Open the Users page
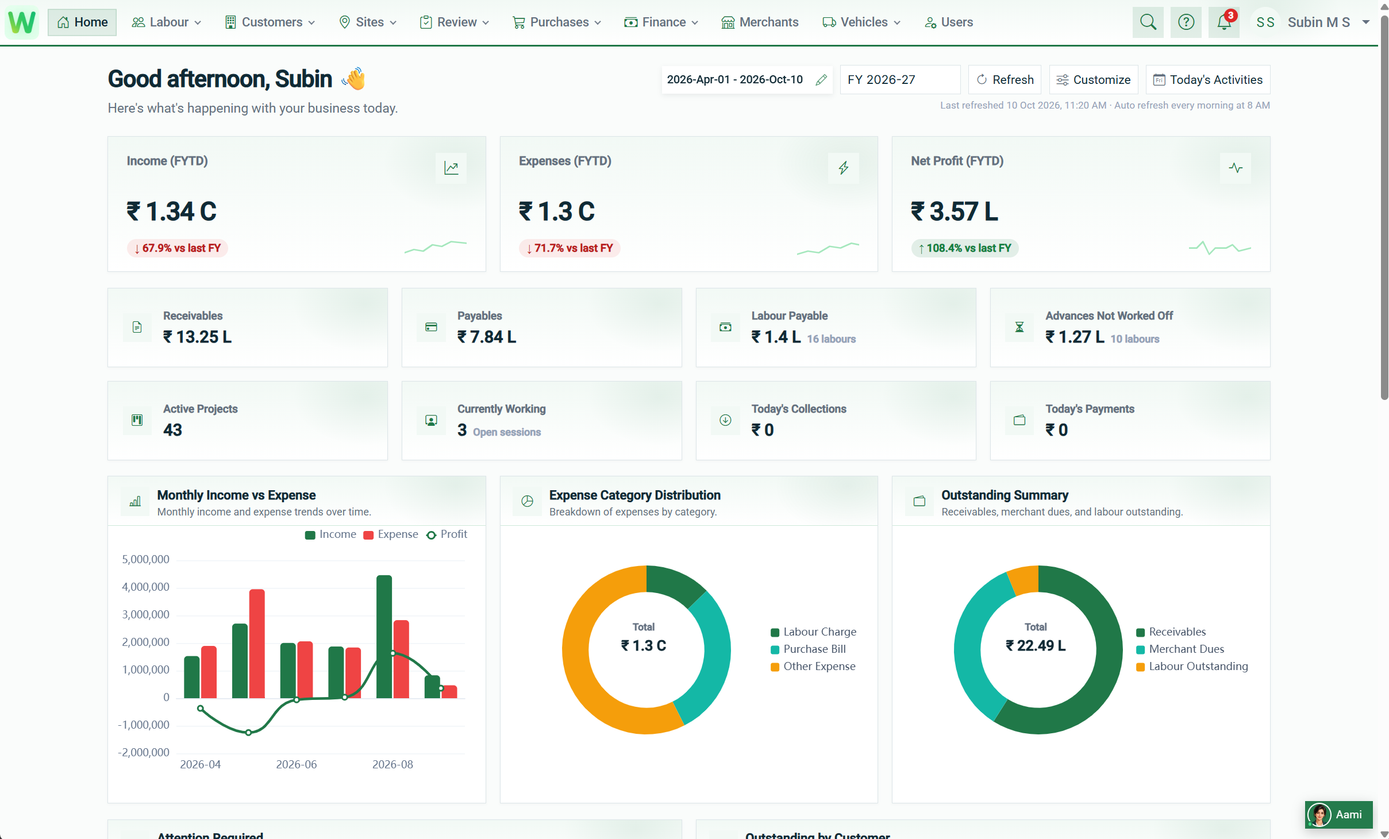Image resolution: width=1389 pixels, height=839 pixels. [x=948, y=22]
